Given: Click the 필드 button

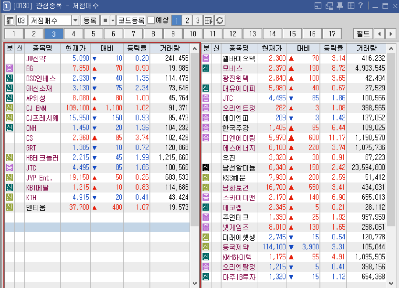Looking at the screenshot, I should tap(363, 34).
